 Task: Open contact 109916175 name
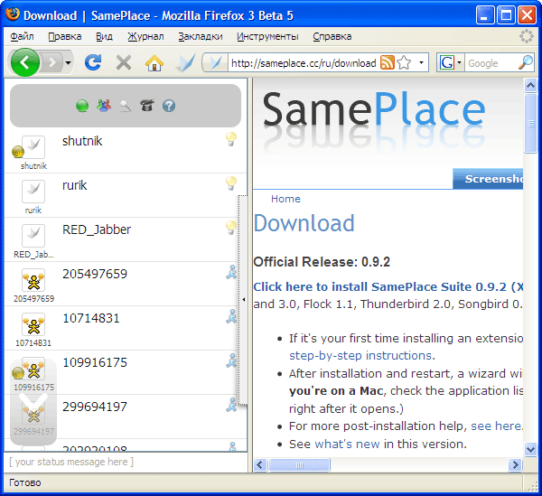point(95,362)
